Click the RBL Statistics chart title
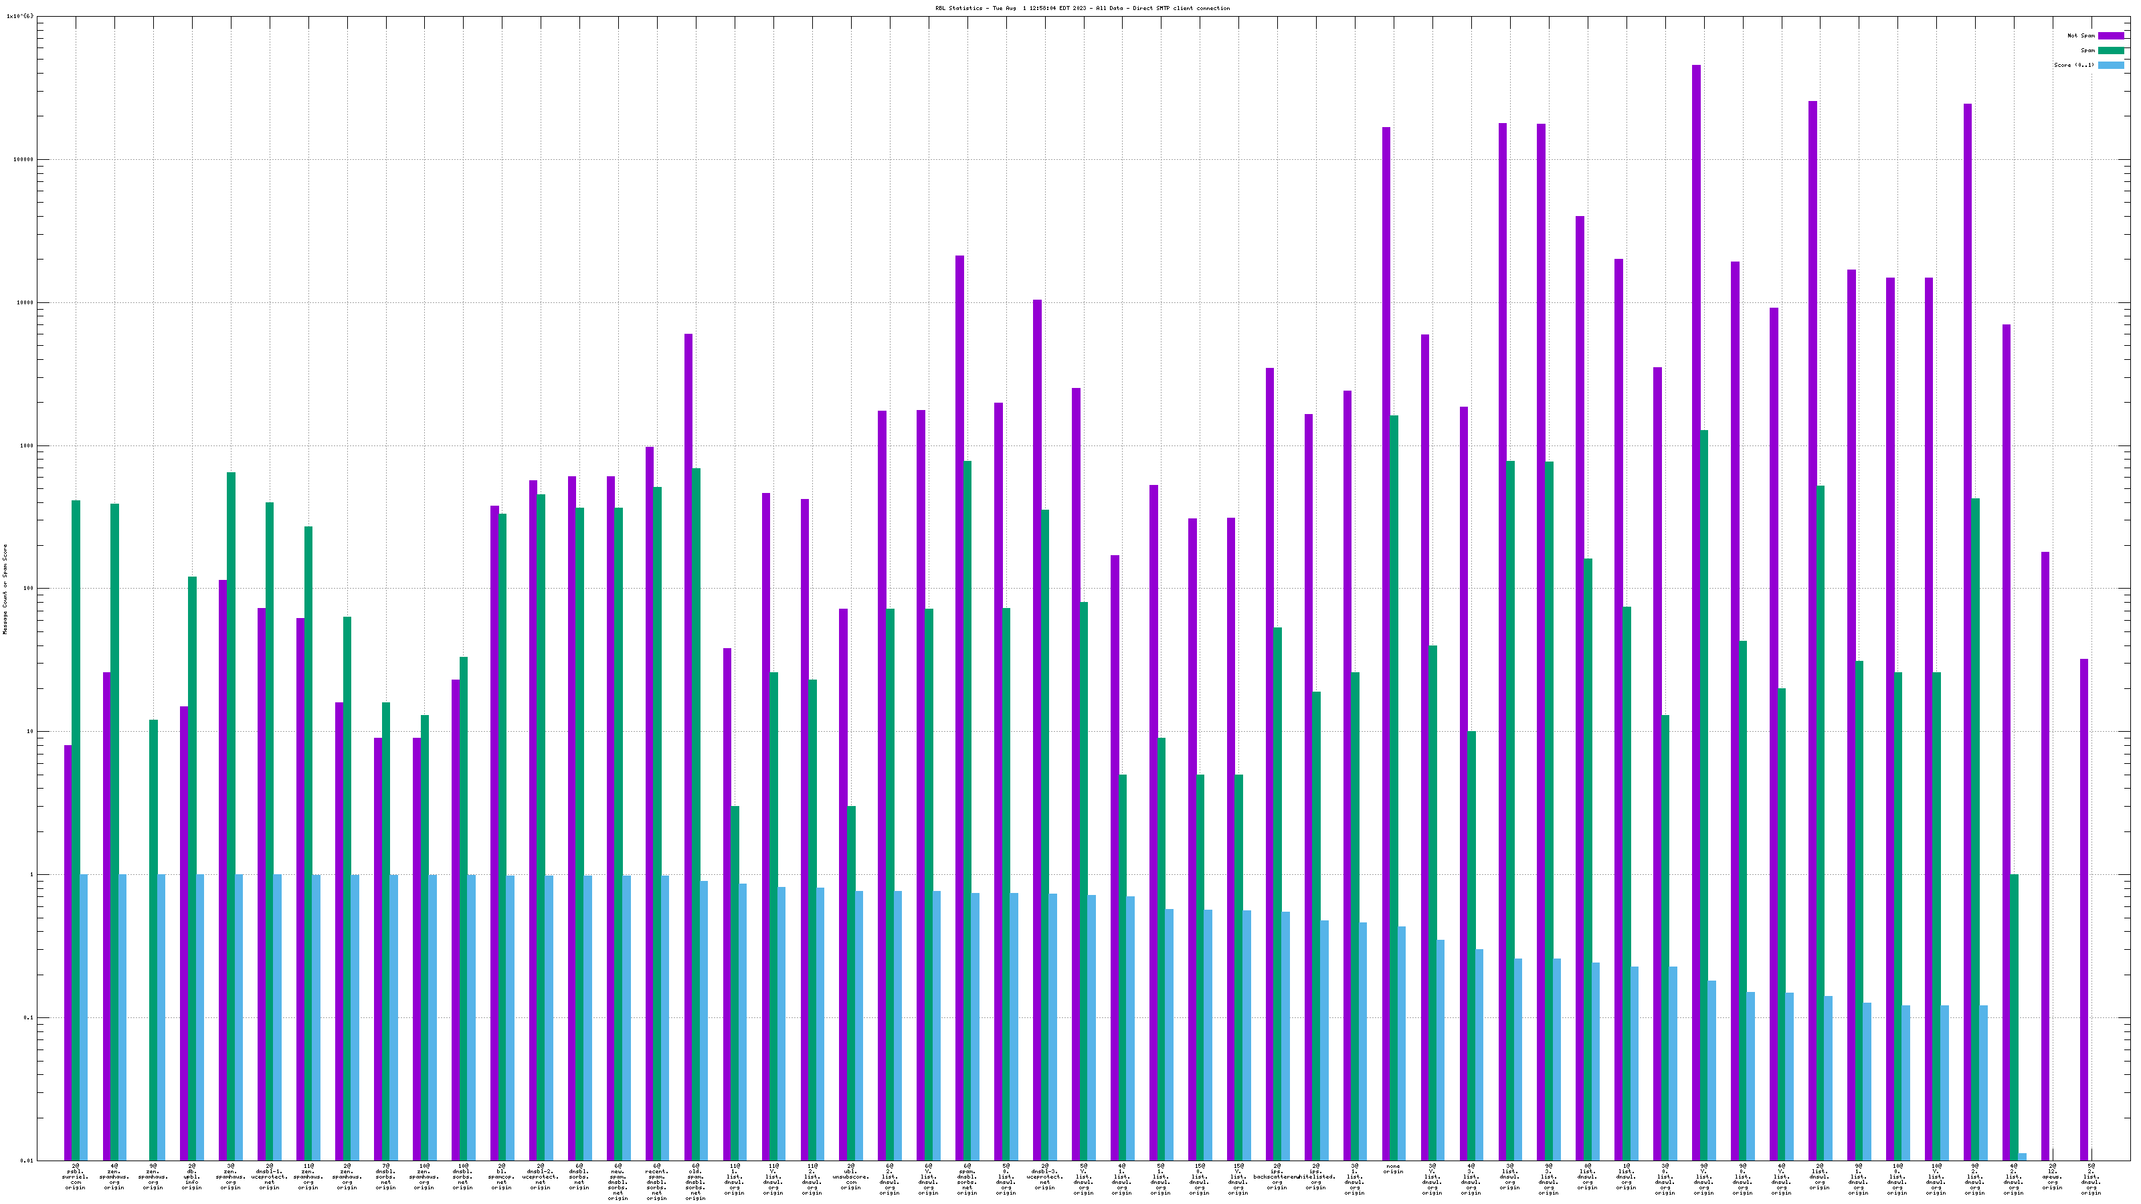 click(x=1082, y=8)
